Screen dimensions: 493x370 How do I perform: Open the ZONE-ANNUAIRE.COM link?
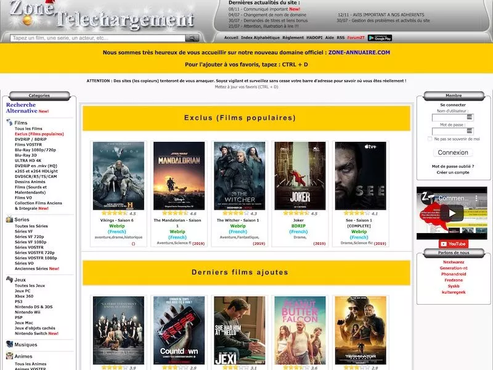click(x=359, y=53)
